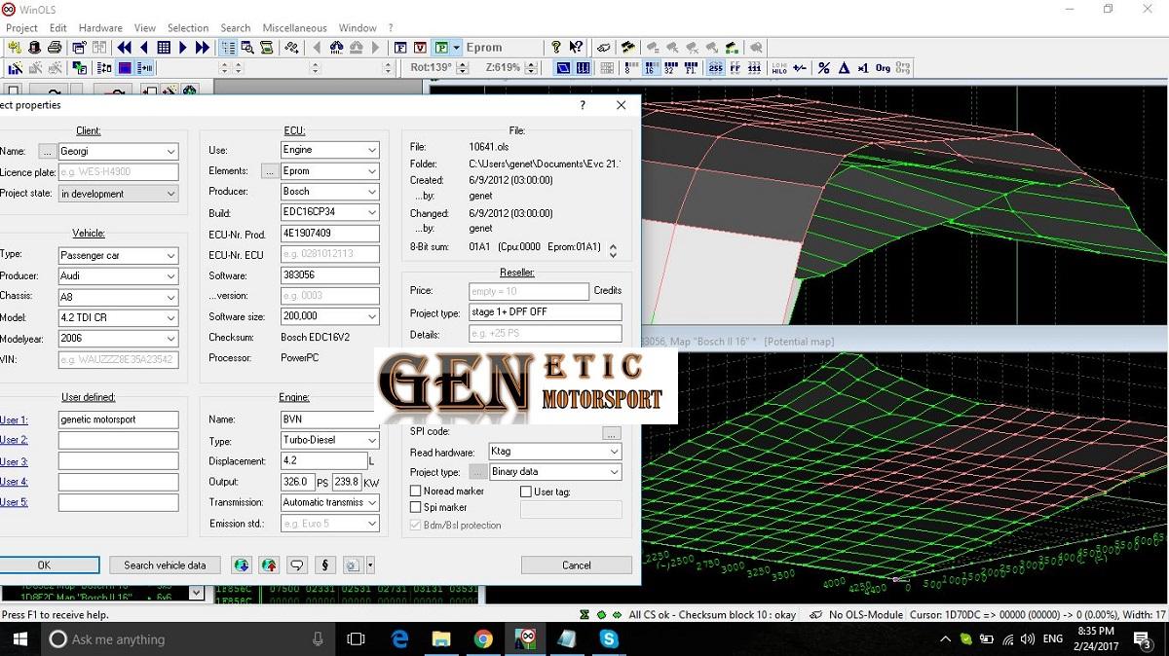
Task: Open the Hardware menu
Action: click(x=100, y=28)
